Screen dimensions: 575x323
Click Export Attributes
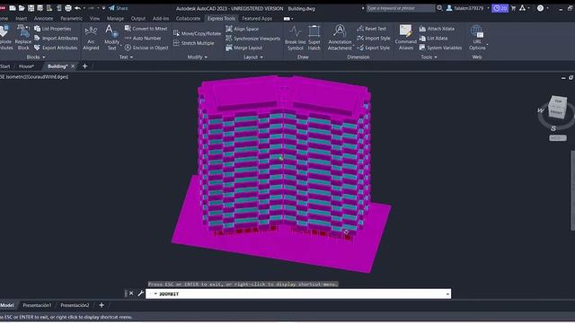coord(56,48)
